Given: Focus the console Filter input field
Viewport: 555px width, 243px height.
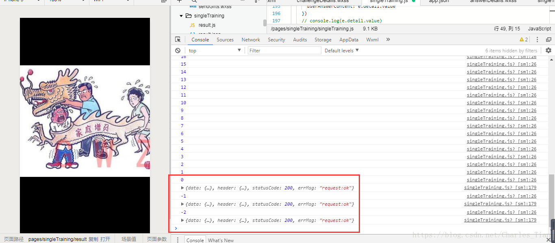Looking at the screenshot, I should pos(284,50).
